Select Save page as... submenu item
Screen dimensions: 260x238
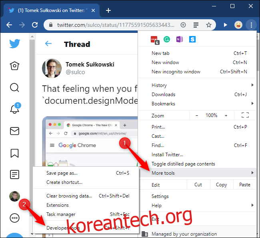tap(86, 173)
